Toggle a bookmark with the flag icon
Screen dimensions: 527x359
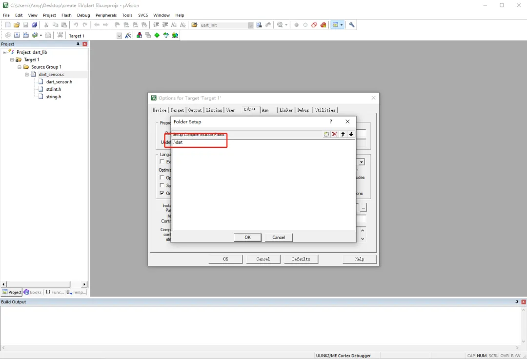point(117,25)
